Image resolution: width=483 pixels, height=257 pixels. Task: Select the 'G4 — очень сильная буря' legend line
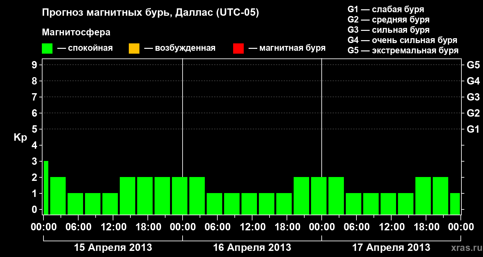(402, 40)
